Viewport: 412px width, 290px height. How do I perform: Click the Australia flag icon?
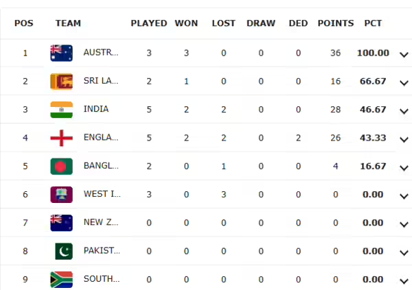[x=62, y=53]
